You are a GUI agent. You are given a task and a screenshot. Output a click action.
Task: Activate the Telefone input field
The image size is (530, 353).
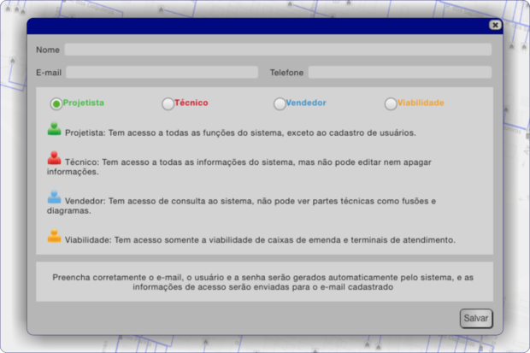(399, 73)
